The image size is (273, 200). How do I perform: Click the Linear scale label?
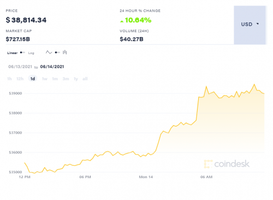[13, 53]
